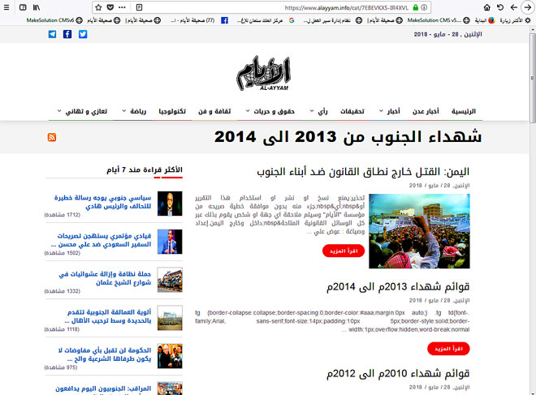The width and height of the screenshot is (536, 395).
Task: Expand the أخبار dropdown menu
Action: click(390, 112)
